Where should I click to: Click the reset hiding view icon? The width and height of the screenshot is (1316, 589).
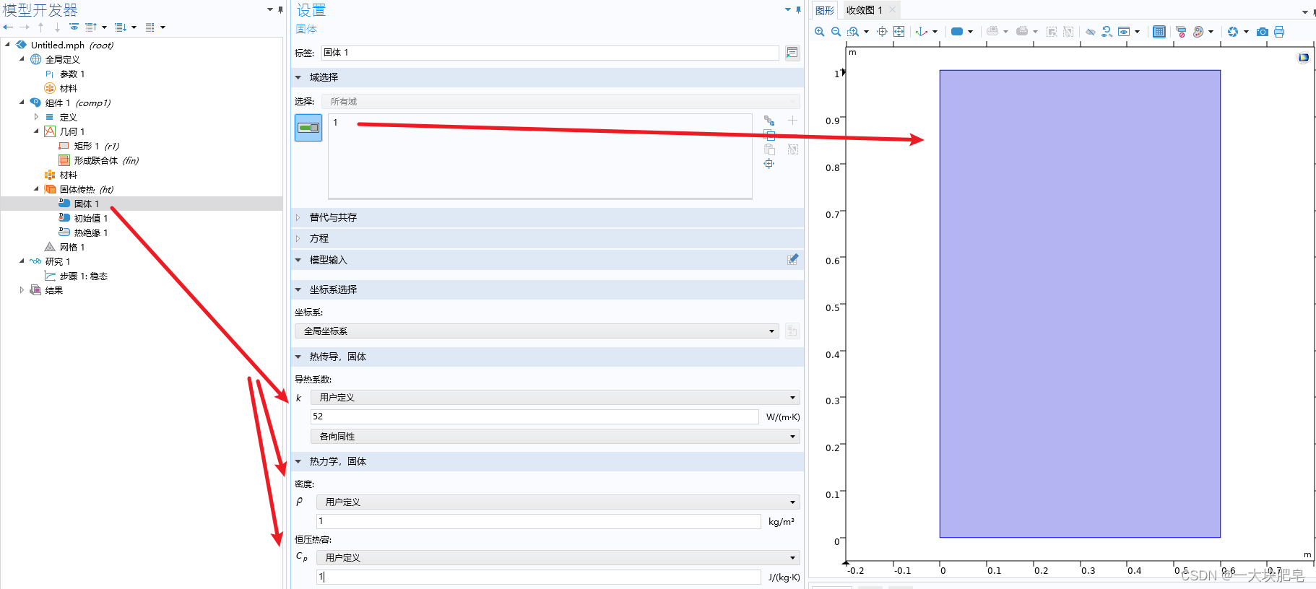tap(1107, 32)
